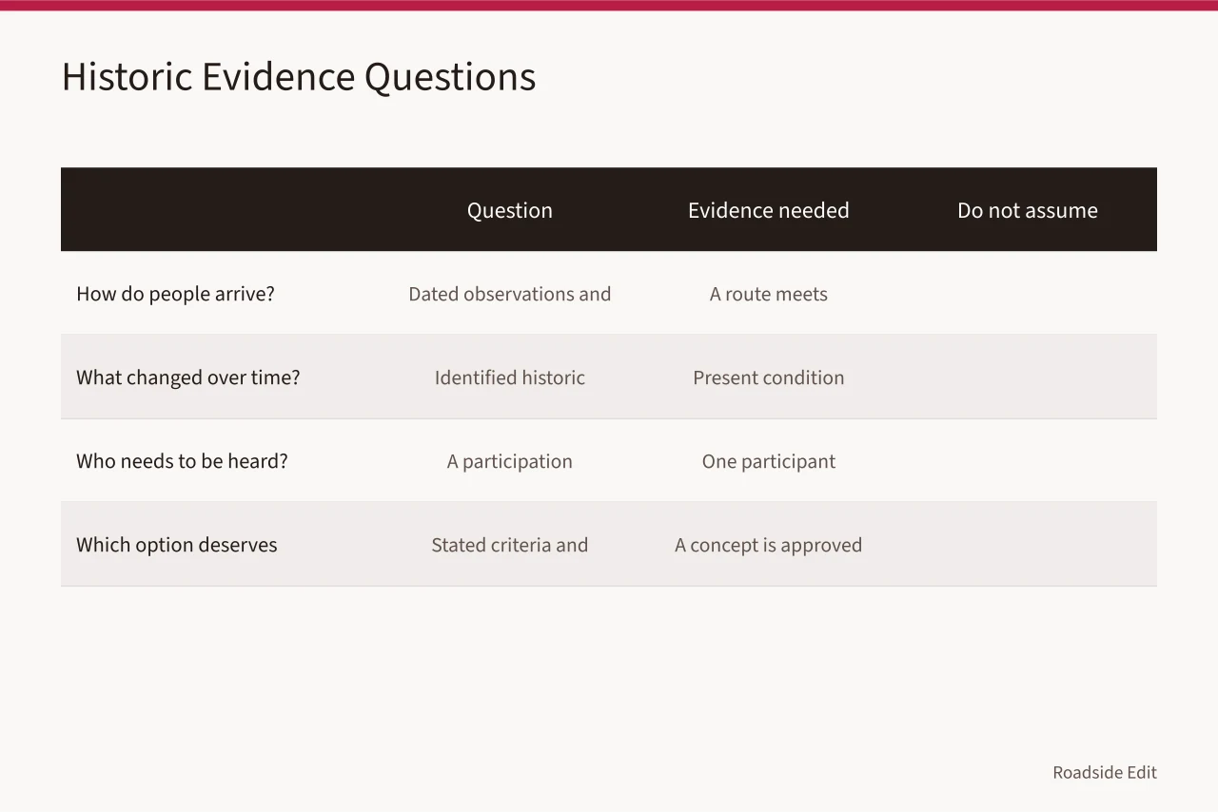Select the 'Which option deserves' row label

[177, 545]
